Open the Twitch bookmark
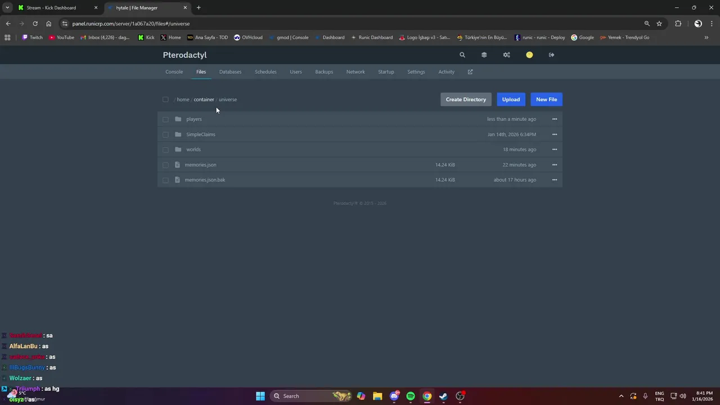Image resolution: width=720 pixels, height=405 pixels. (x=32, y=38)
